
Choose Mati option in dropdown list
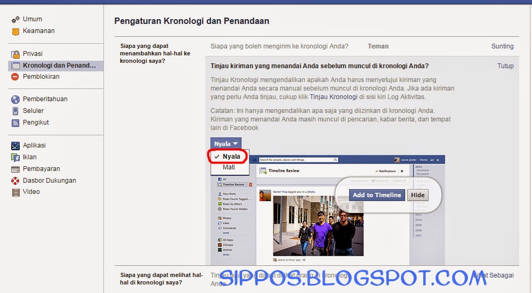point(230,167)
